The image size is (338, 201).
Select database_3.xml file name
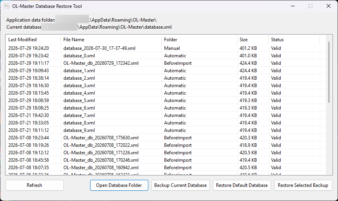tap(79, 86)
